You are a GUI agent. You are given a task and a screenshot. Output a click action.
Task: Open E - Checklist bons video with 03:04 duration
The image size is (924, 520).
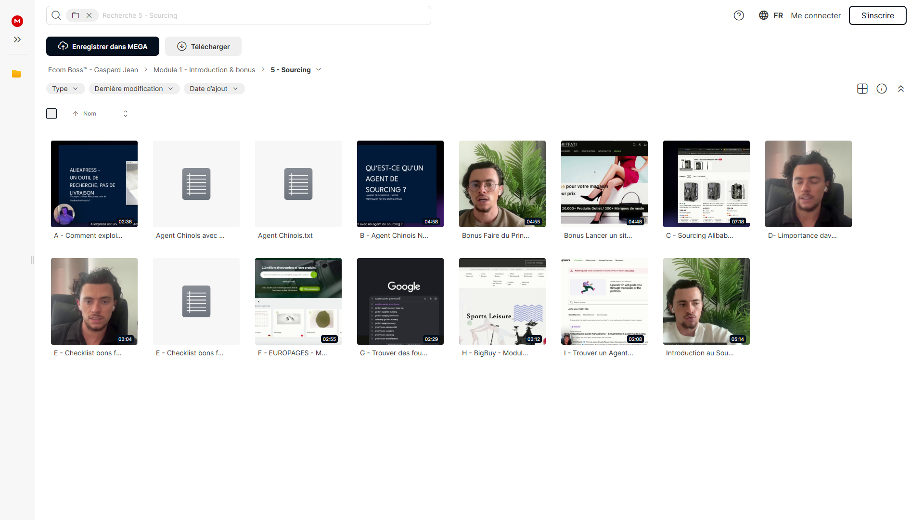point(94,301)
